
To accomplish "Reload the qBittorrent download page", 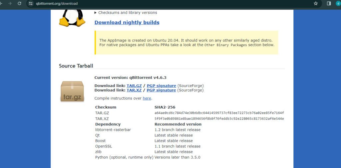I will pyautogui.click(x=20, y=3).
